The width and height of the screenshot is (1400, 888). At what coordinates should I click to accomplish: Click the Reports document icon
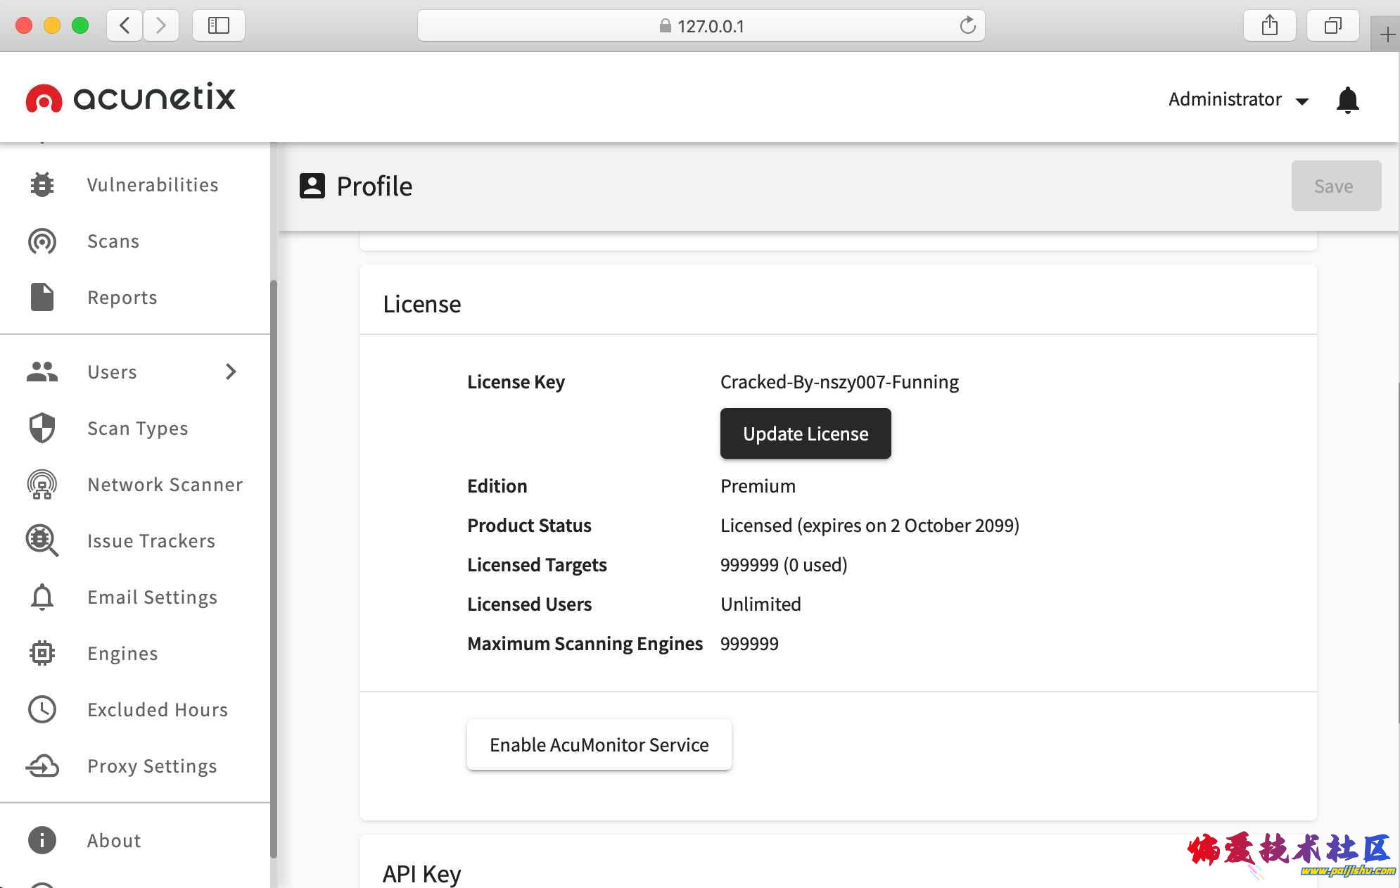(42, 298)
